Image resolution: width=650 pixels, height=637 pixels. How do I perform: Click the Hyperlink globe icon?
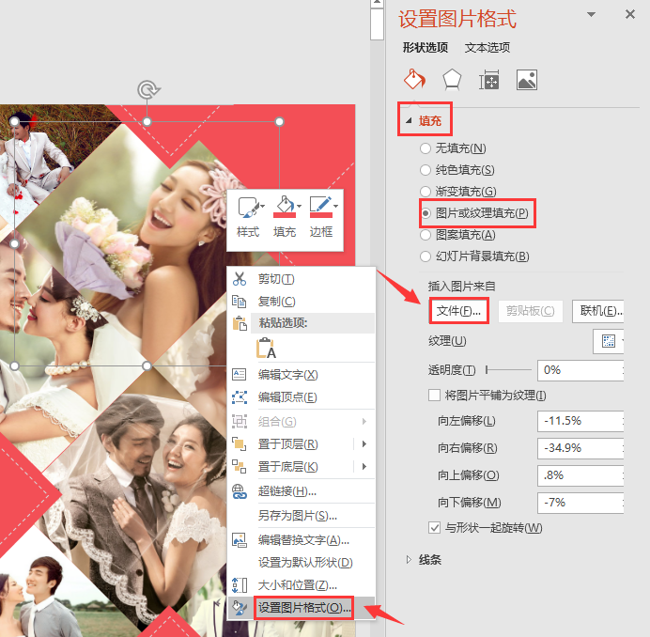(240, 491)
